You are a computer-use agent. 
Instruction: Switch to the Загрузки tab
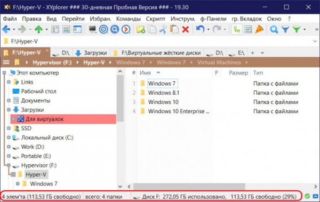(91, 53)
